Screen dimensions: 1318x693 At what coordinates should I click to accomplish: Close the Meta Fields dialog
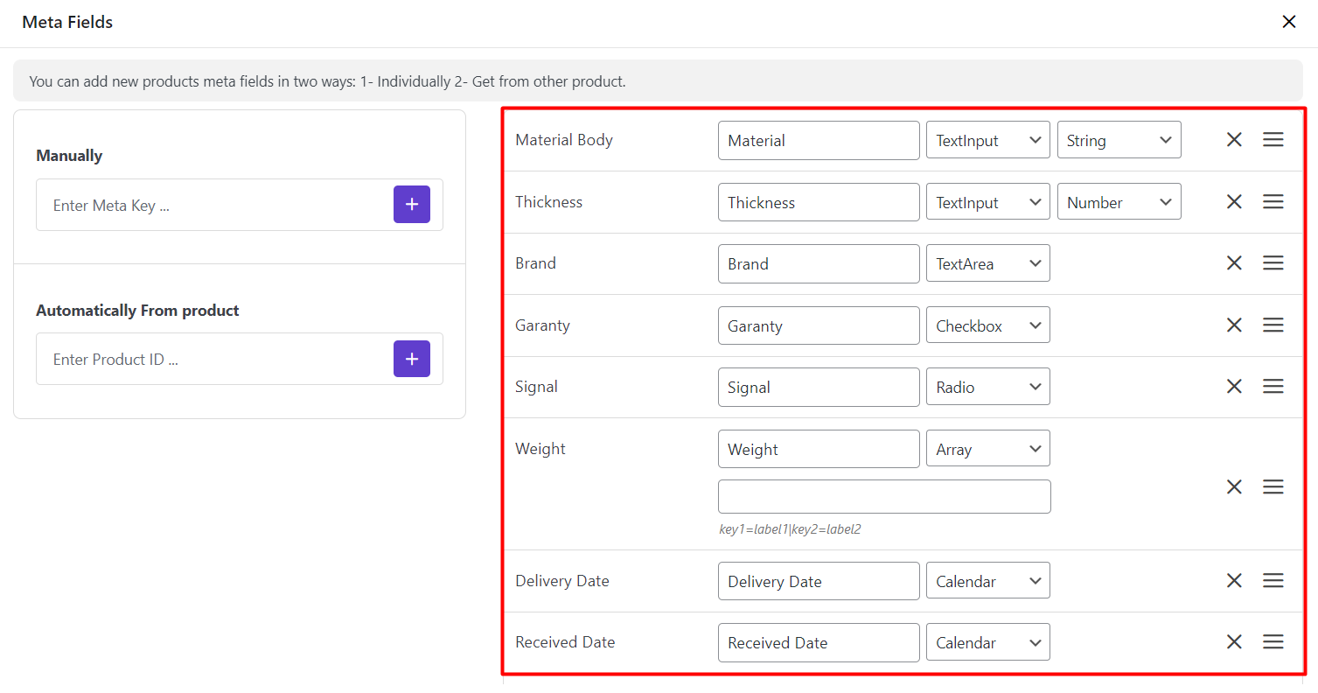(1288, 22)
